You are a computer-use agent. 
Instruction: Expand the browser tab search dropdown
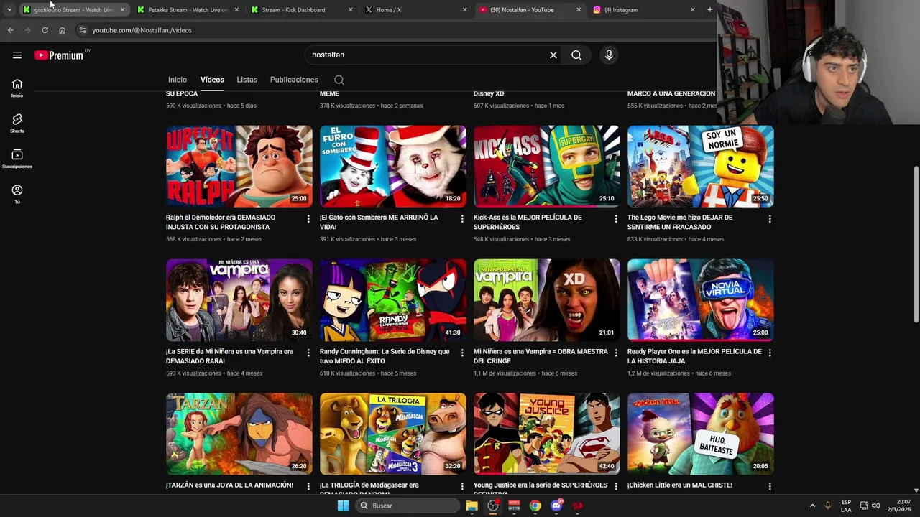click(x=9, y=9)
